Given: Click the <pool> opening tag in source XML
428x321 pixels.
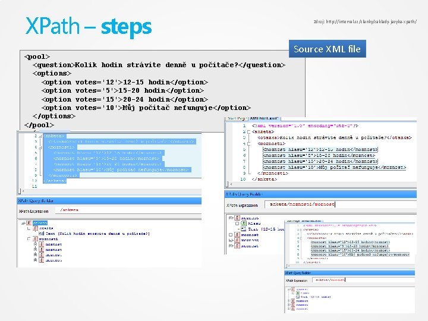Looking at the screenshot, I should [37, 57].
